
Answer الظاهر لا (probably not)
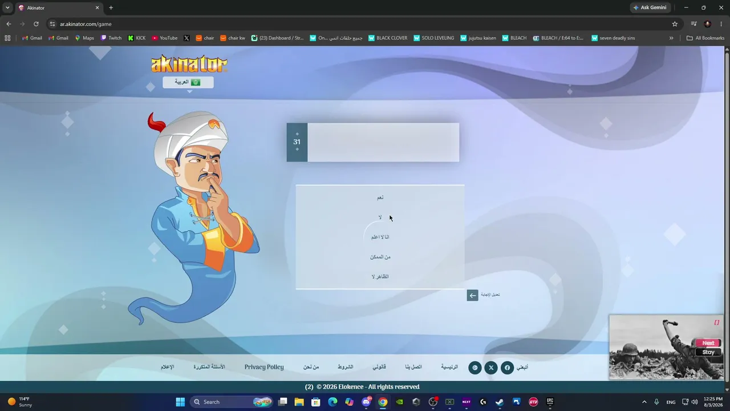(380, 277)
